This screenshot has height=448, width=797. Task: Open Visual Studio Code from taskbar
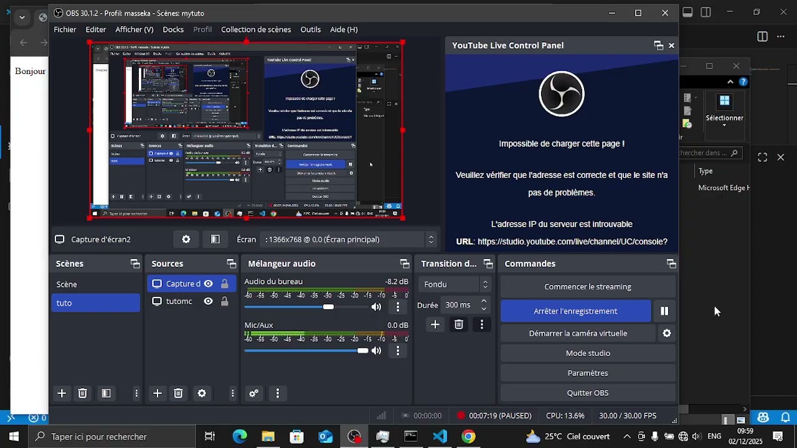click(x=440, y=437)
